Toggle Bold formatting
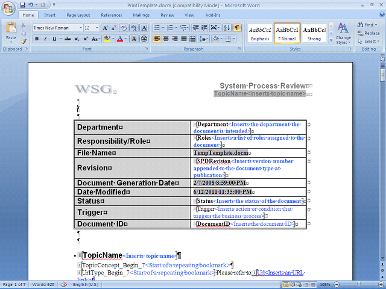The width and height of the screenshot is (386, 289). [x=37, y=39]
